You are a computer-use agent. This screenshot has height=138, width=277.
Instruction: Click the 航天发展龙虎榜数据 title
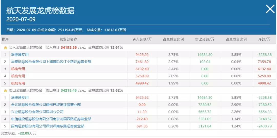click(40, 11)
